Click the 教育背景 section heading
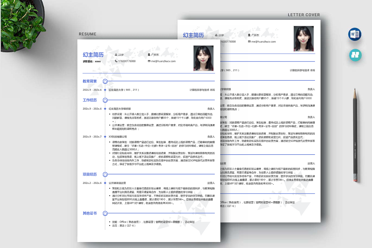The width and height of the screenshot is (372, 248). (x=90, y=81)
